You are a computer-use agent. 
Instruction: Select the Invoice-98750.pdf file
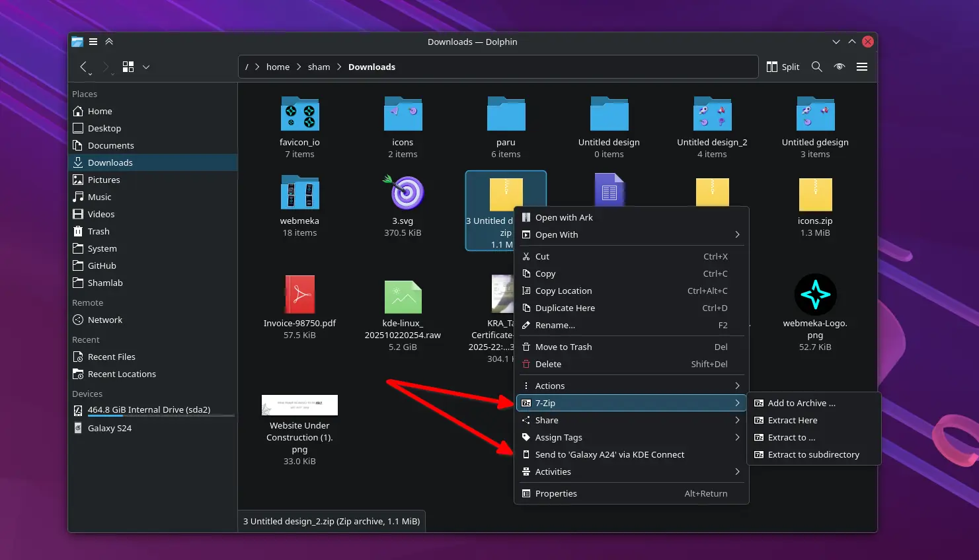coord(299,294)
